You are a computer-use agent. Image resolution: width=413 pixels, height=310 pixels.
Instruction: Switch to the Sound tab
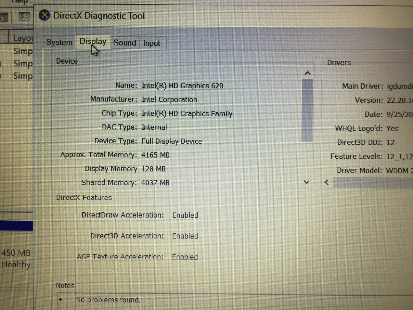coord(125,43)
